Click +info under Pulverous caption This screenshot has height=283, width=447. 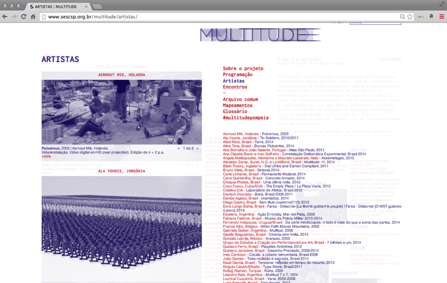[x=46, y=156]
